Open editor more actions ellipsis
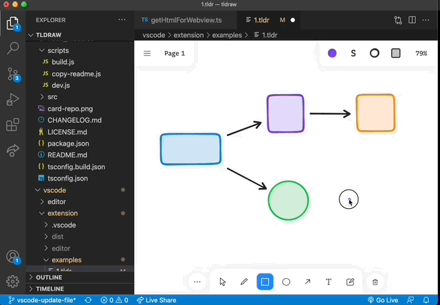The image size is (440, 305). click(426, 20)
